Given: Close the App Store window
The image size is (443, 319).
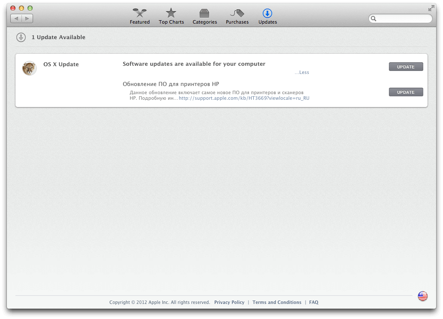Looking at the screenshot, I should [x=13, y=8].
